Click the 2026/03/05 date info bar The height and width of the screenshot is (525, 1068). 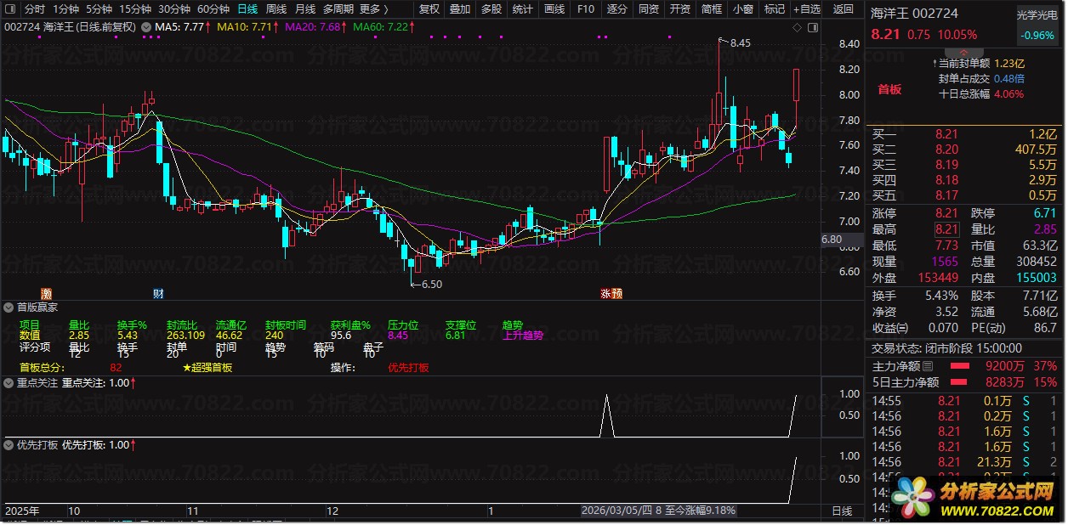[x=659, y=511]
